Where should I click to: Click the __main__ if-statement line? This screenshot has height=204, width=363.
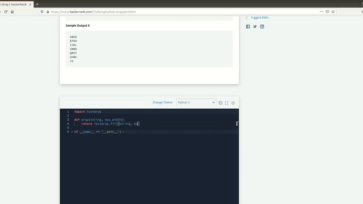coord(99,132)
